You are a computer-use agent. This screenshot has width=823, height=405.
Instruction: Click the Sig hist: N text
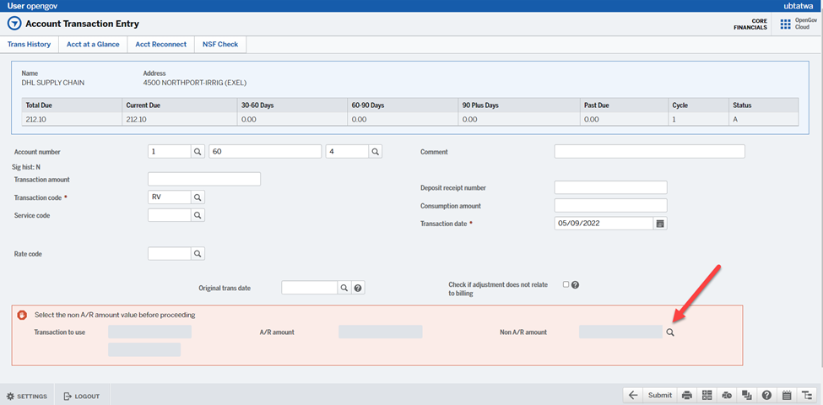[27, 167]
